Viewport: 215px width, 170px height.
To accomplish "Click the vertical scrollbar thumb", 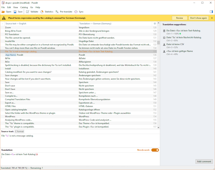I will click(158, 42).
